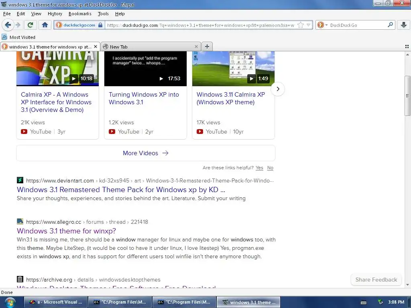
Task: Click the keyboard icon in system tray
Action: point(364,302)
